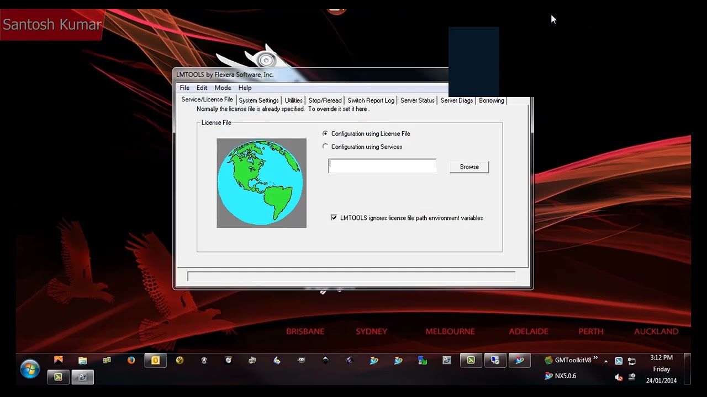Screen dimensions: 707x397
Task: Switch to the Borrowing tab
Action: tap(491, 100)
